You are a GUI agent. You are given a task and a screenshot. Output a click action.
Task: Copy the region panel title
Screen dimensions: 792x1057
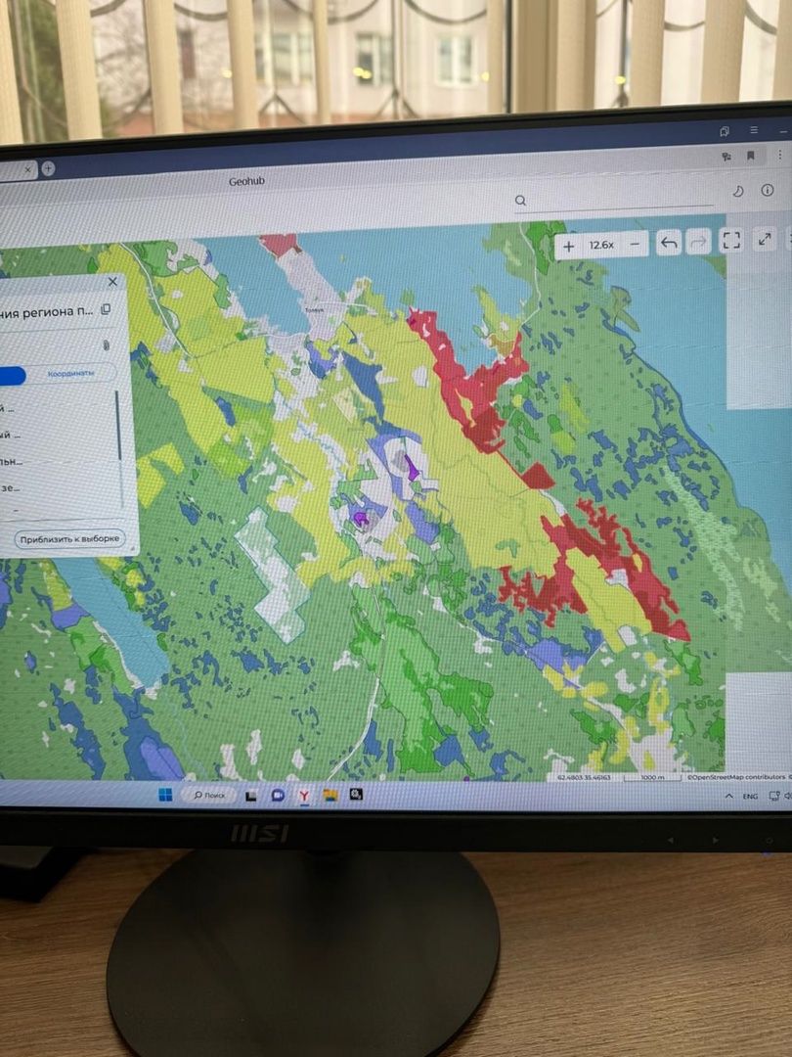[x=106, y=309]
